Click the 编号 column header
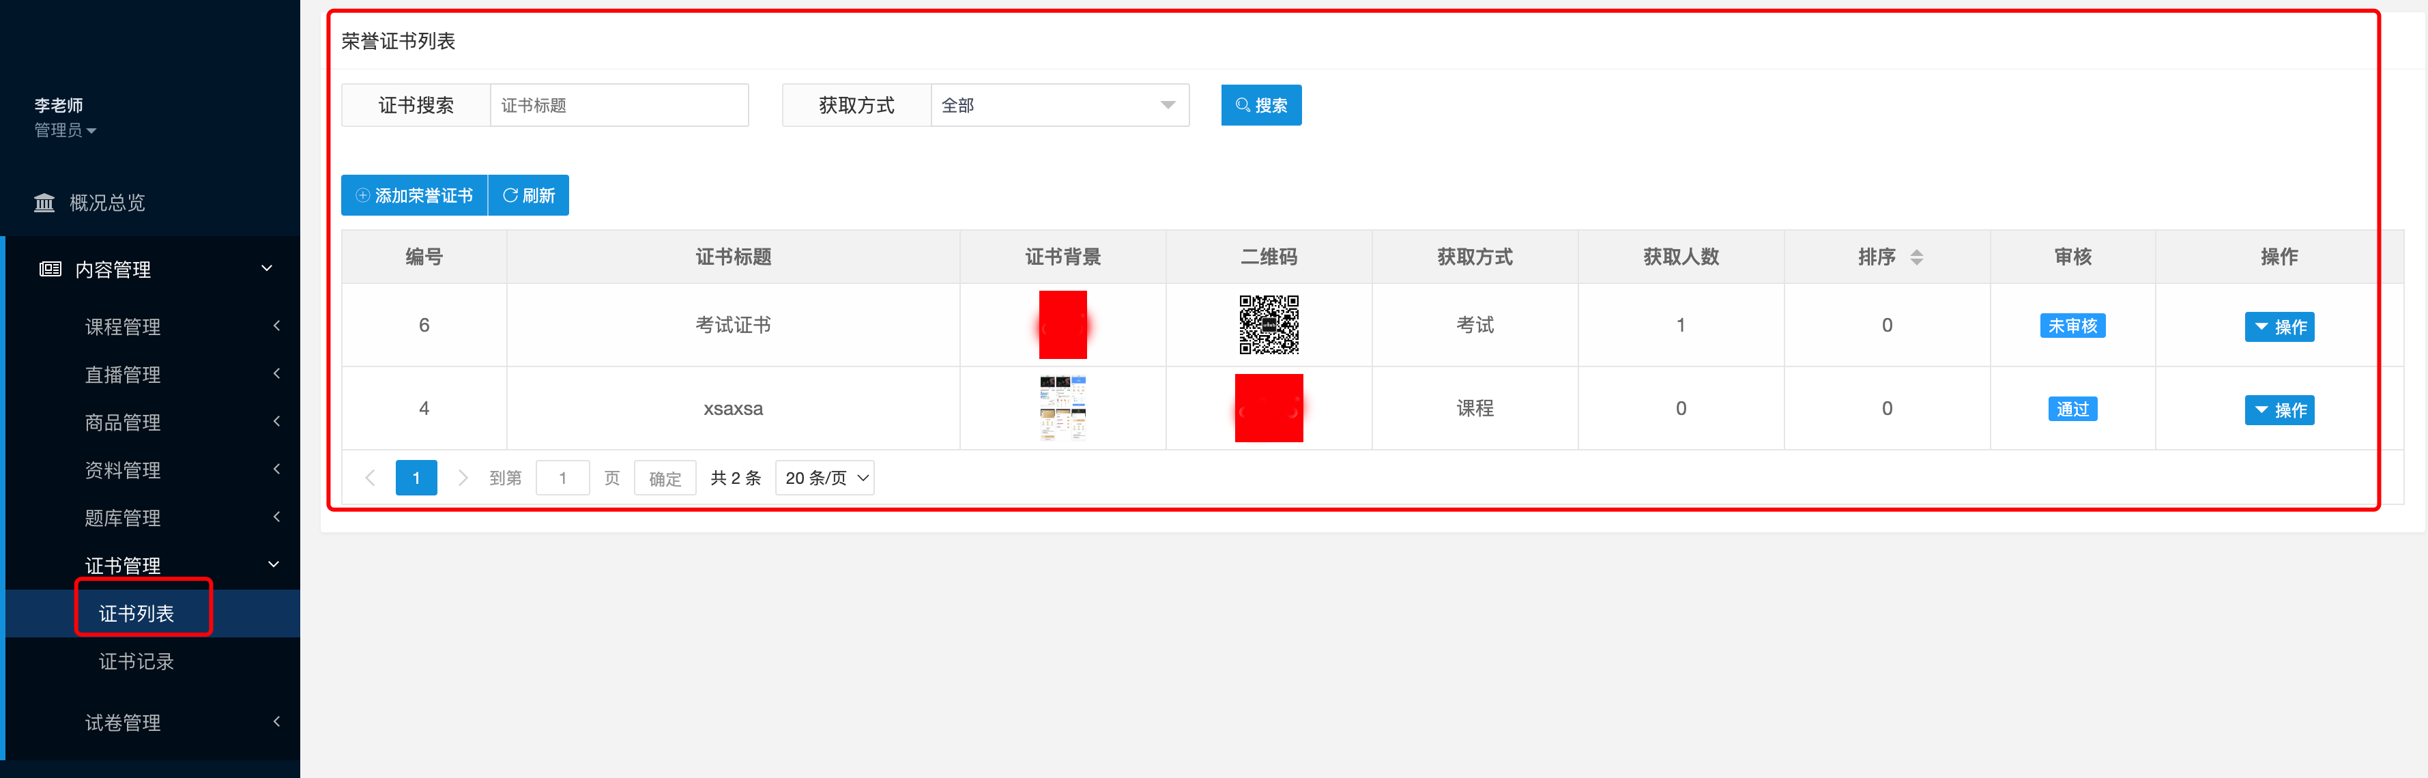The height and width of the screenshot is (778, 2428). 424,257
